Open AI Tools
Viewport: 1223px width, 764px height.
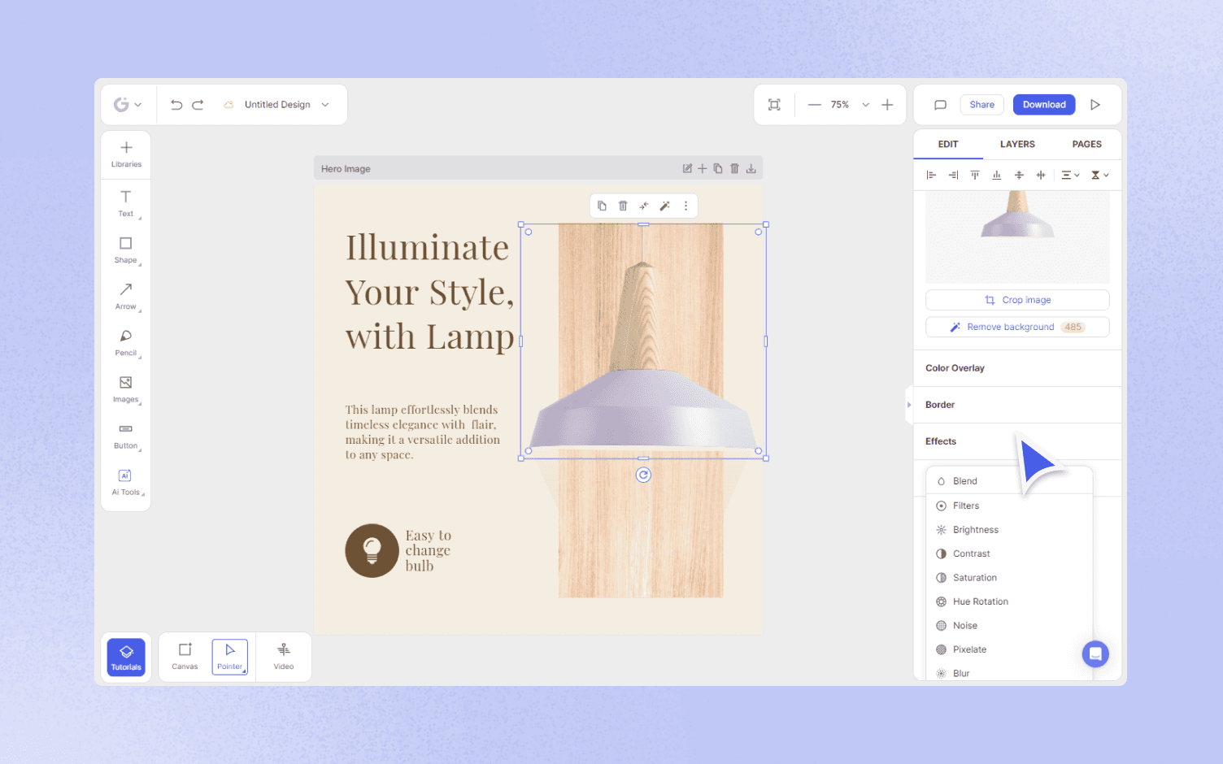[126, 482]
